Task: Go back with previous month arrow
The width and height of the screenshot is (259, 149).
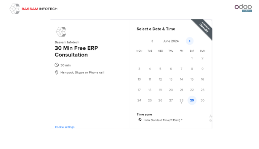Action: tap(152, 41)
